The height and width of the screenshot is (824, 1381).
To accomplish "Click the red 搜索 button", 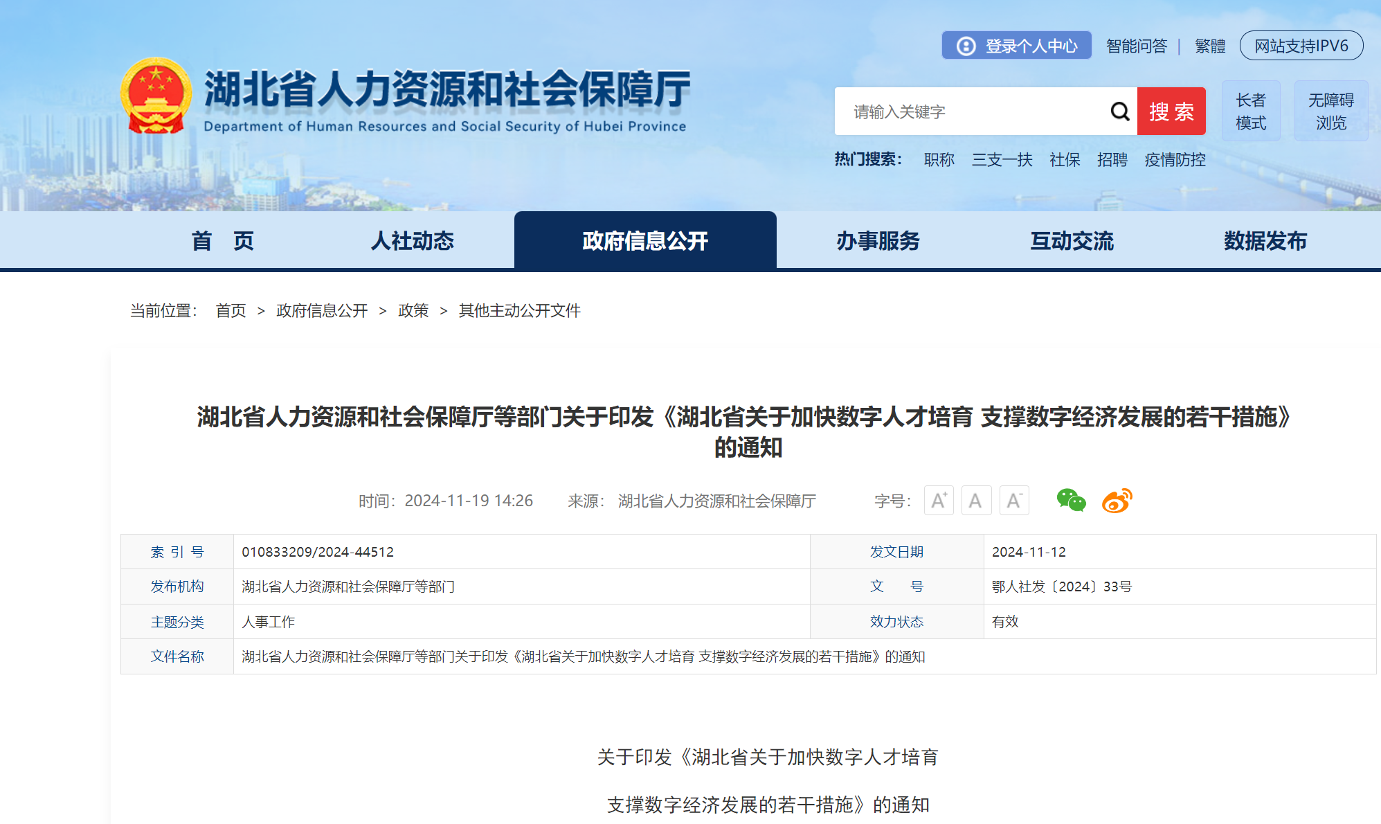I will [1171, 111].
